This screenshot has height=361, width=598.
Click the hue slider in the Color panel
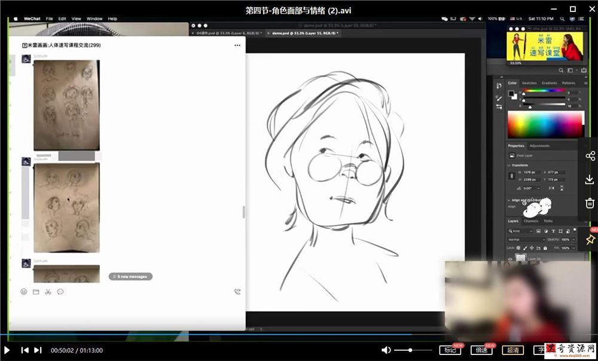(544, 91)
